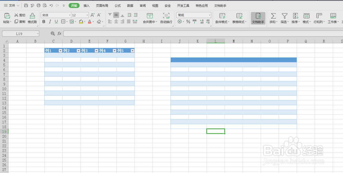Expand the quick access toolbar customize arrow
Screen dimensions: 343x173
[x=64, y=6]
